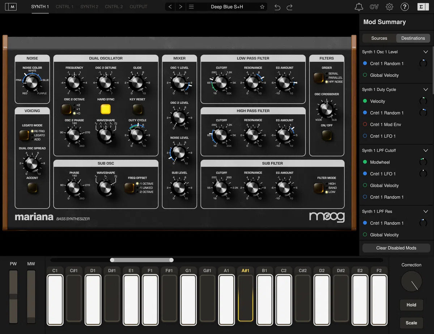The width and height of the screenshot is (434, 334).
Task: Star the Deep Blue S+H preset
Action: tap(262, 7)
